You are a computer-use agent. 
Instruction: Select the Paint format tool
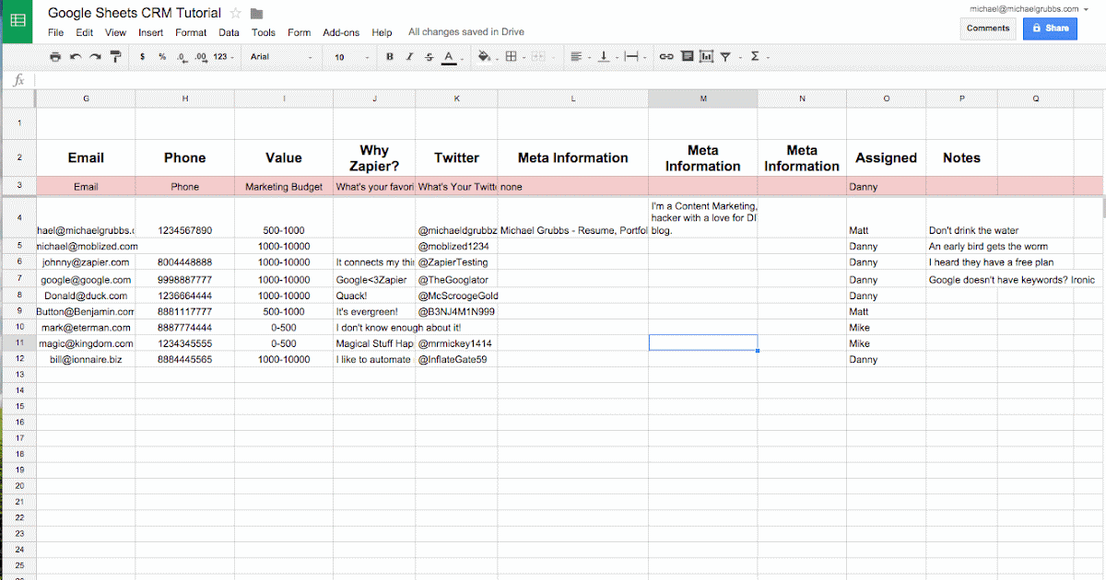click(x=115, y=57)
